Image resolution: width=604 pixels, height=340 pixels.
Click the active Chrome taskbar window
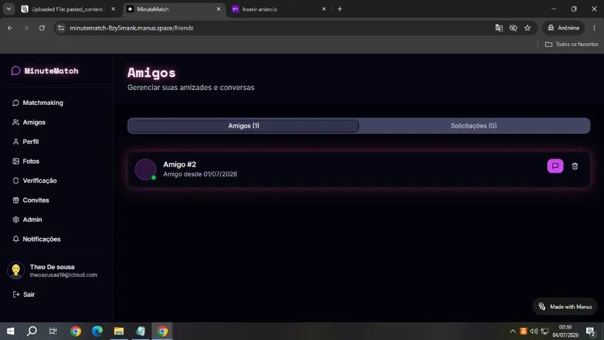coord(162,331)
